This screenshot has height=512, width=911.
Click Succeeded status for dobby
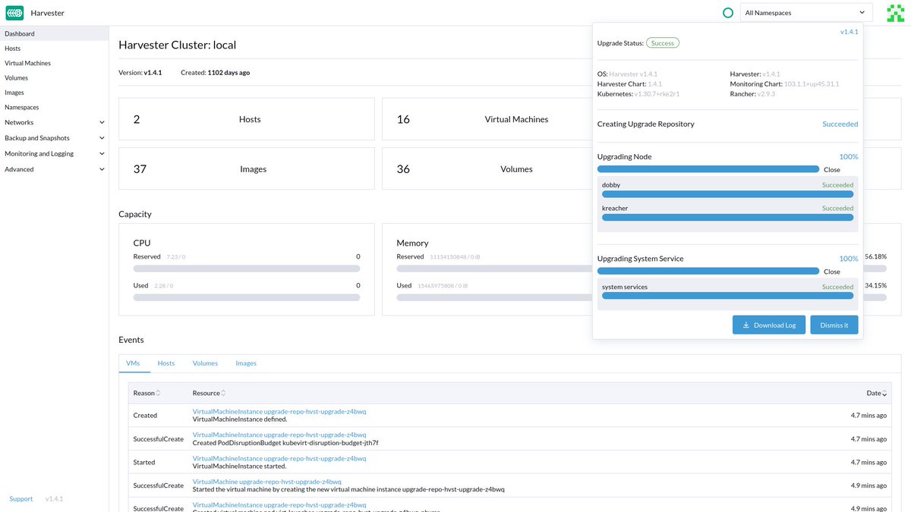click(x=837, y=185)
